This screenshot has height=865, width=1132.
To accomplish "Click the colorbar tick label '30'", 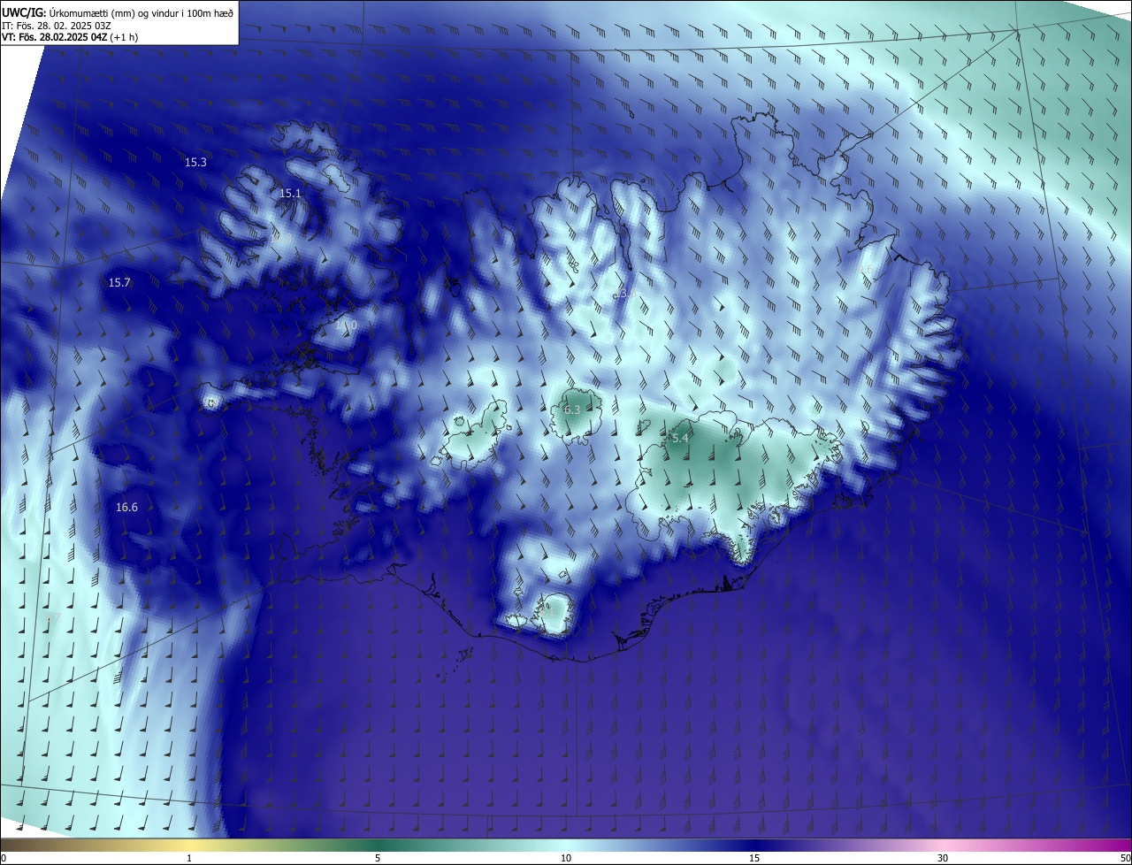I will click(943, 858).
